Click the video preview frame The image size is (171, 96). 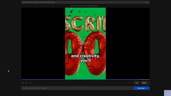[85, 43]
